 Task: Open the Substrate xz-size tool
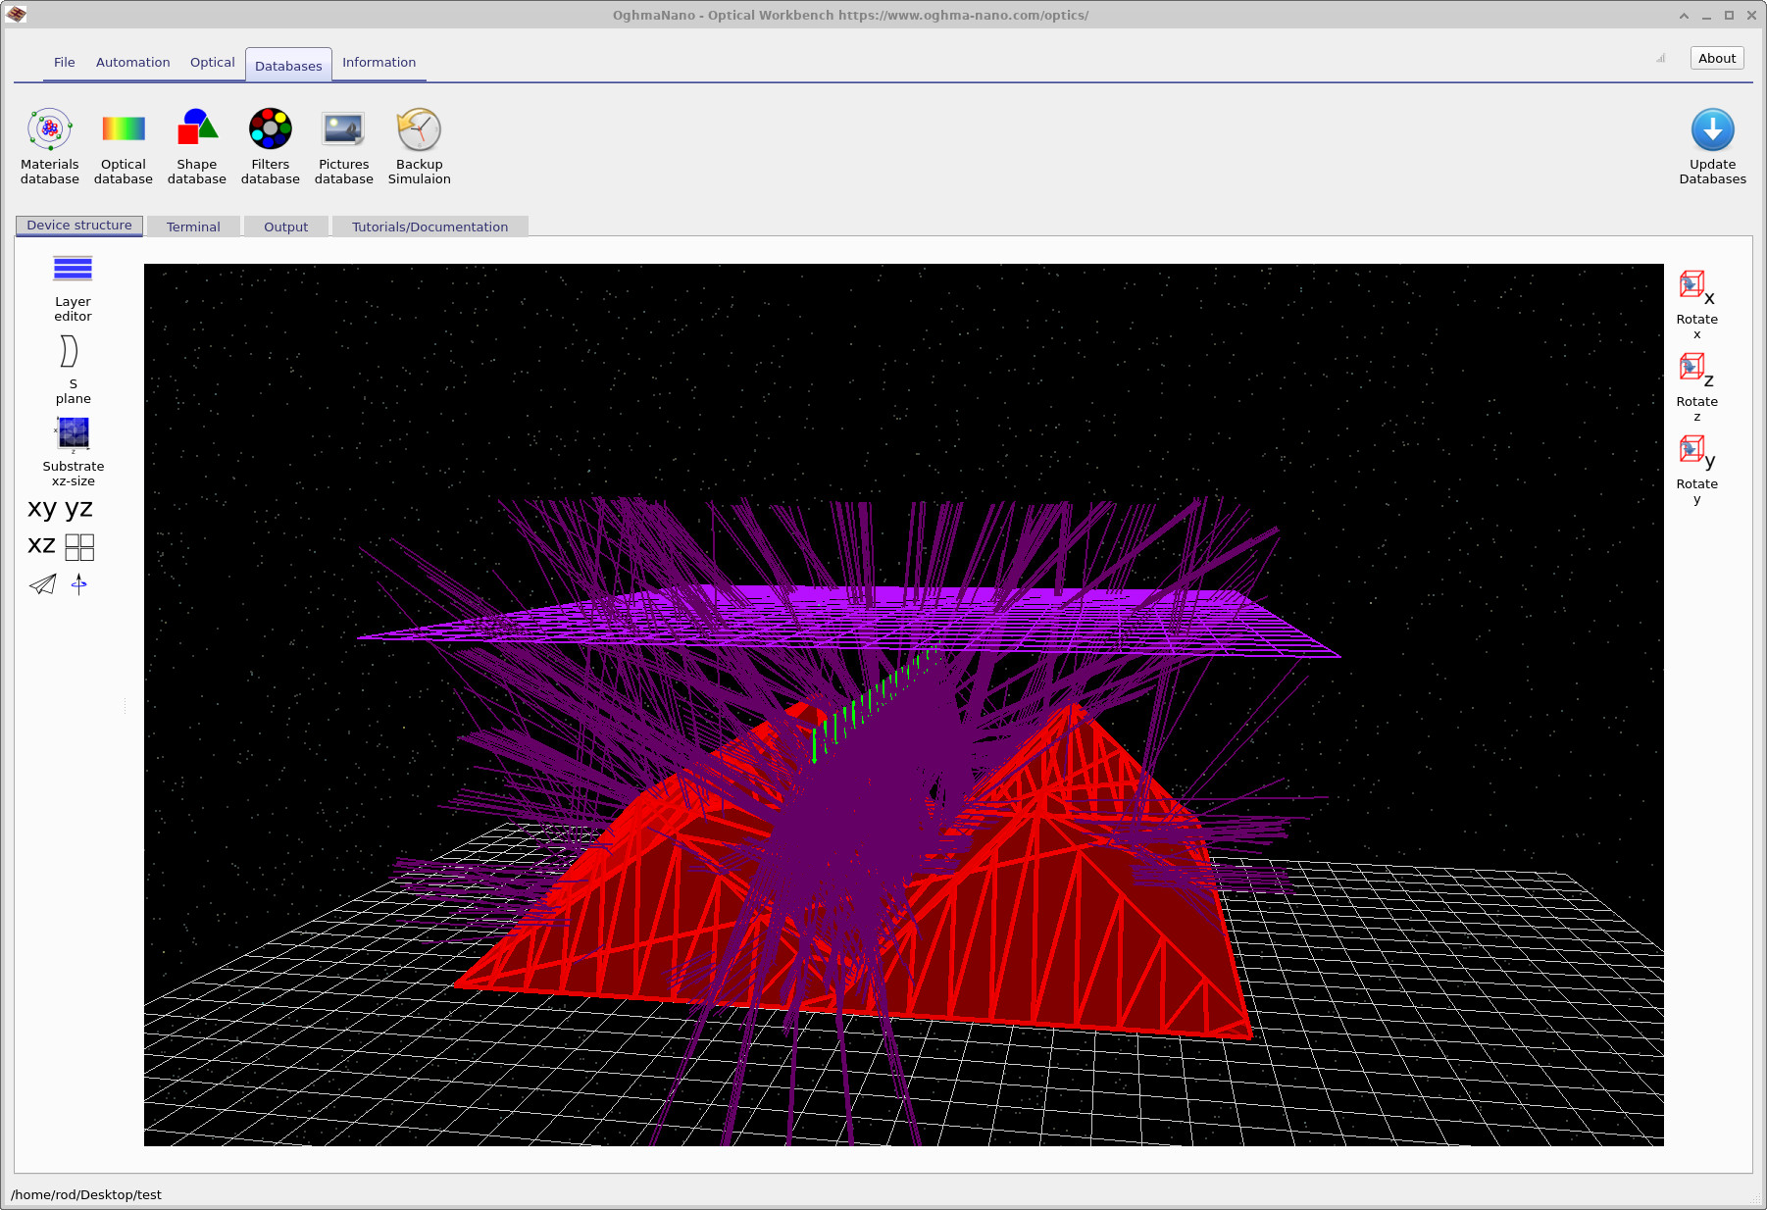click(x=73, y=434)
